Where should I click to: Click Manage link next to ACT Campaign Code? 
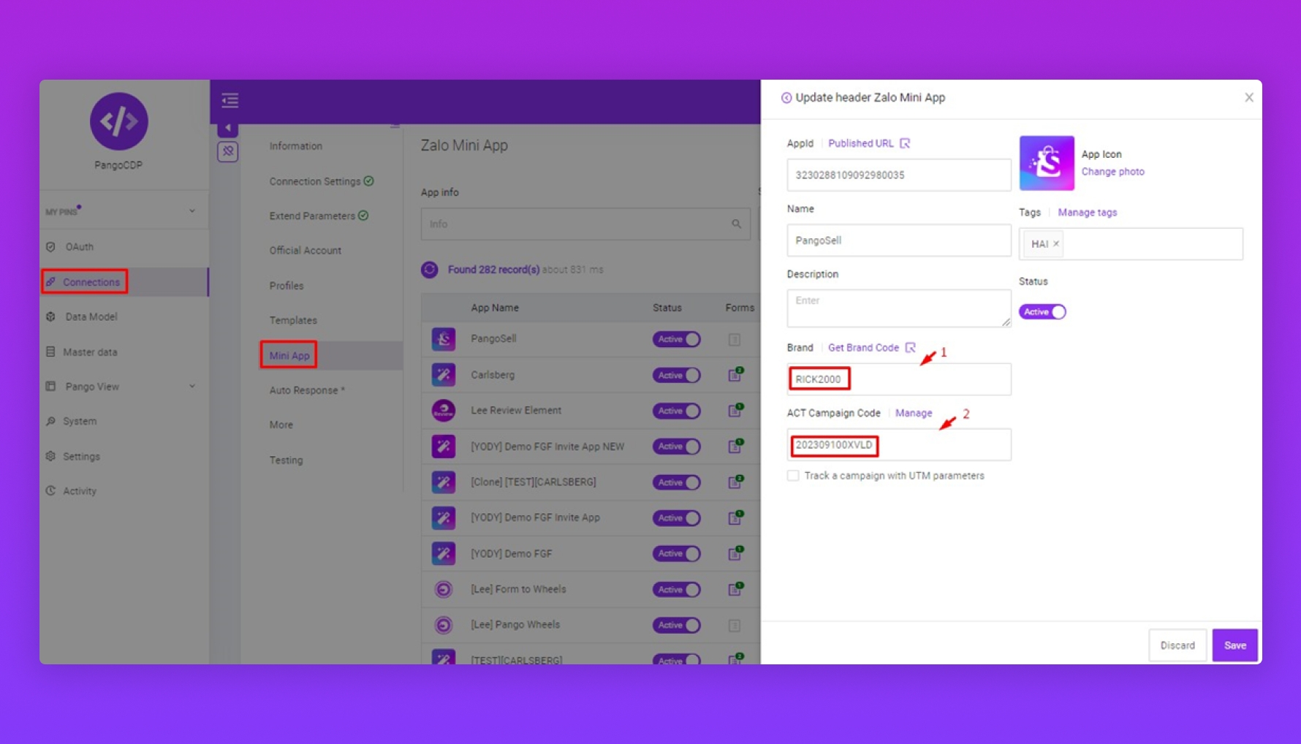[x=914, y=413]
